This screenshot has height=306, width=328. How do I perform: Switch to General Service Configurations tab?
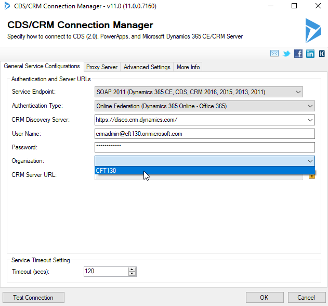42,66
